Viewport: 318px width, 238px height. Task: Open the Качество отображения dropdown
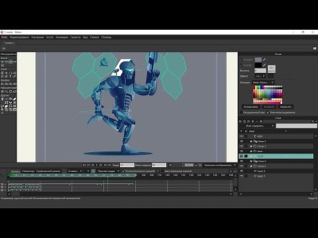tap(219, 165)
